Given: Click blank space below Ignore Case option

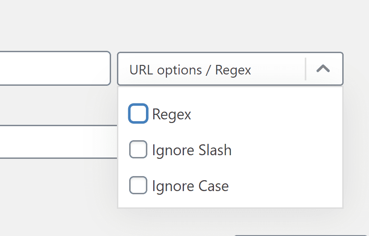Looking at the screenshot, I should tap(230, 202).
